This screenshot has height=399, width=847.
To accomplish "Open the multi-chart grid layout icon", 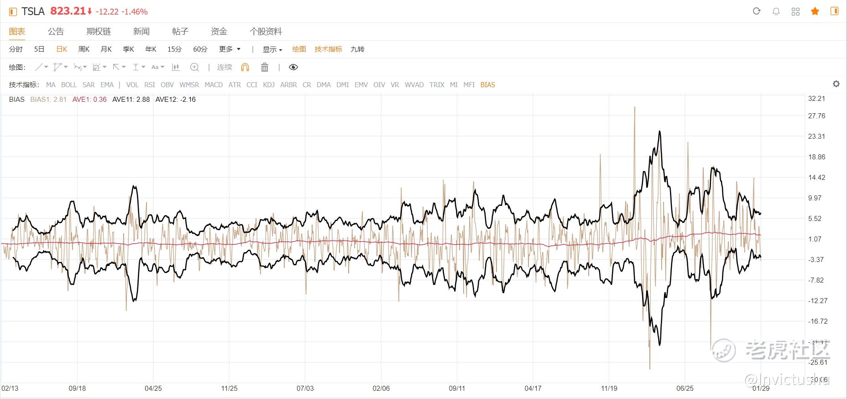I will tap(795, 11).
